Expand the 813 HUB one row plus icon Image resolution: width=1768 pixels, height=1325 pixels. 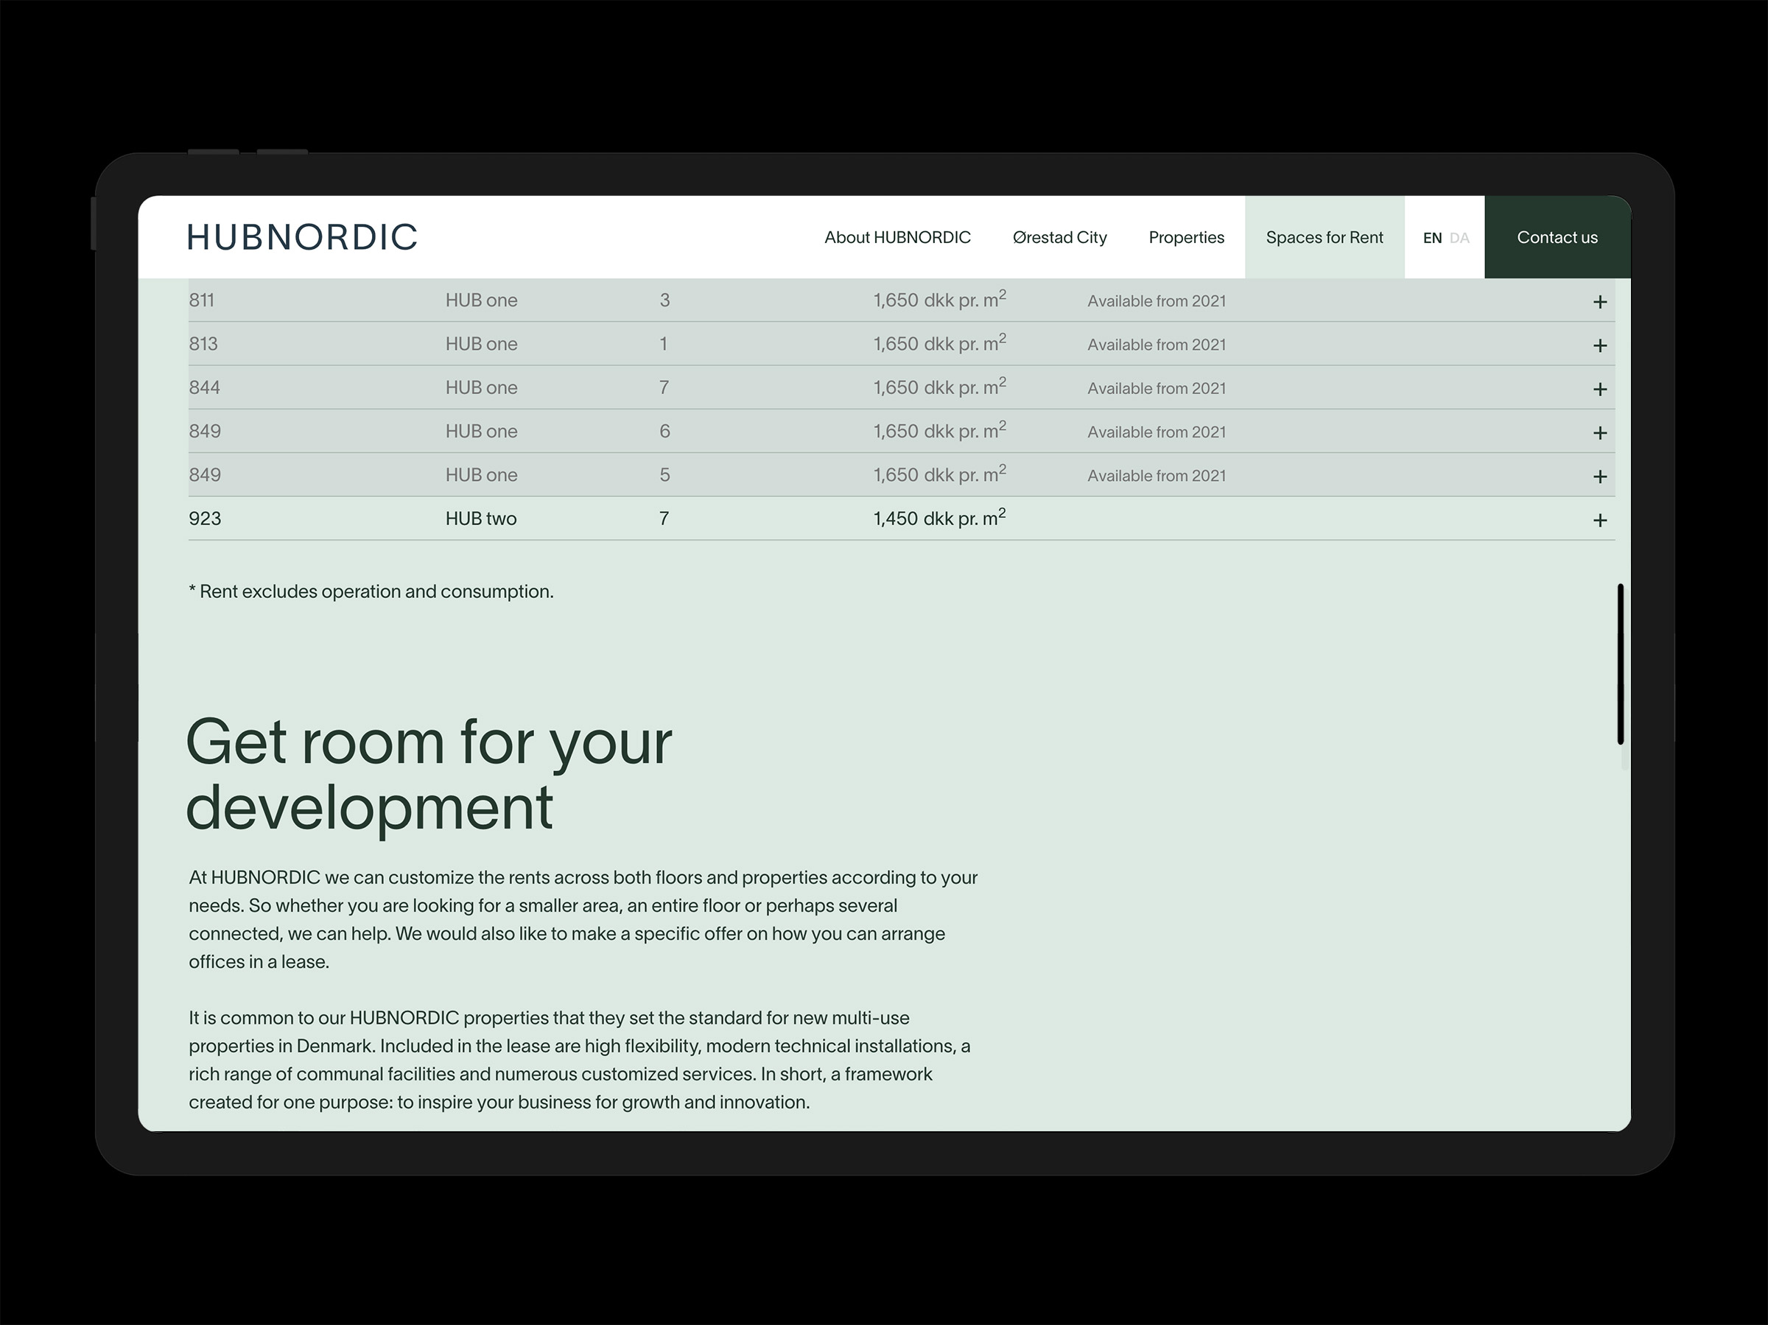point(1599,345)
